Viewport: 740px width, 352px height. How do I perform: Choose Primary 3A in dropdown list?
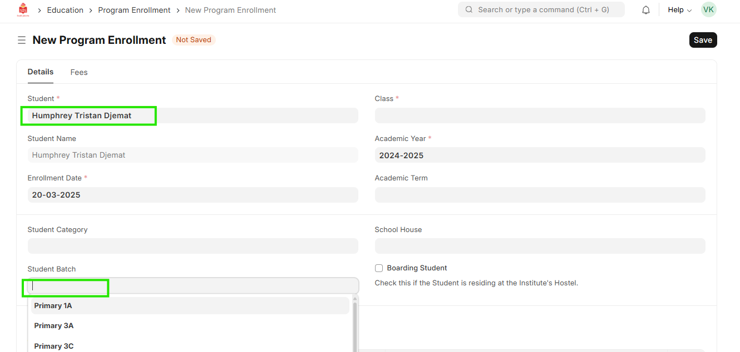(54, 326)
